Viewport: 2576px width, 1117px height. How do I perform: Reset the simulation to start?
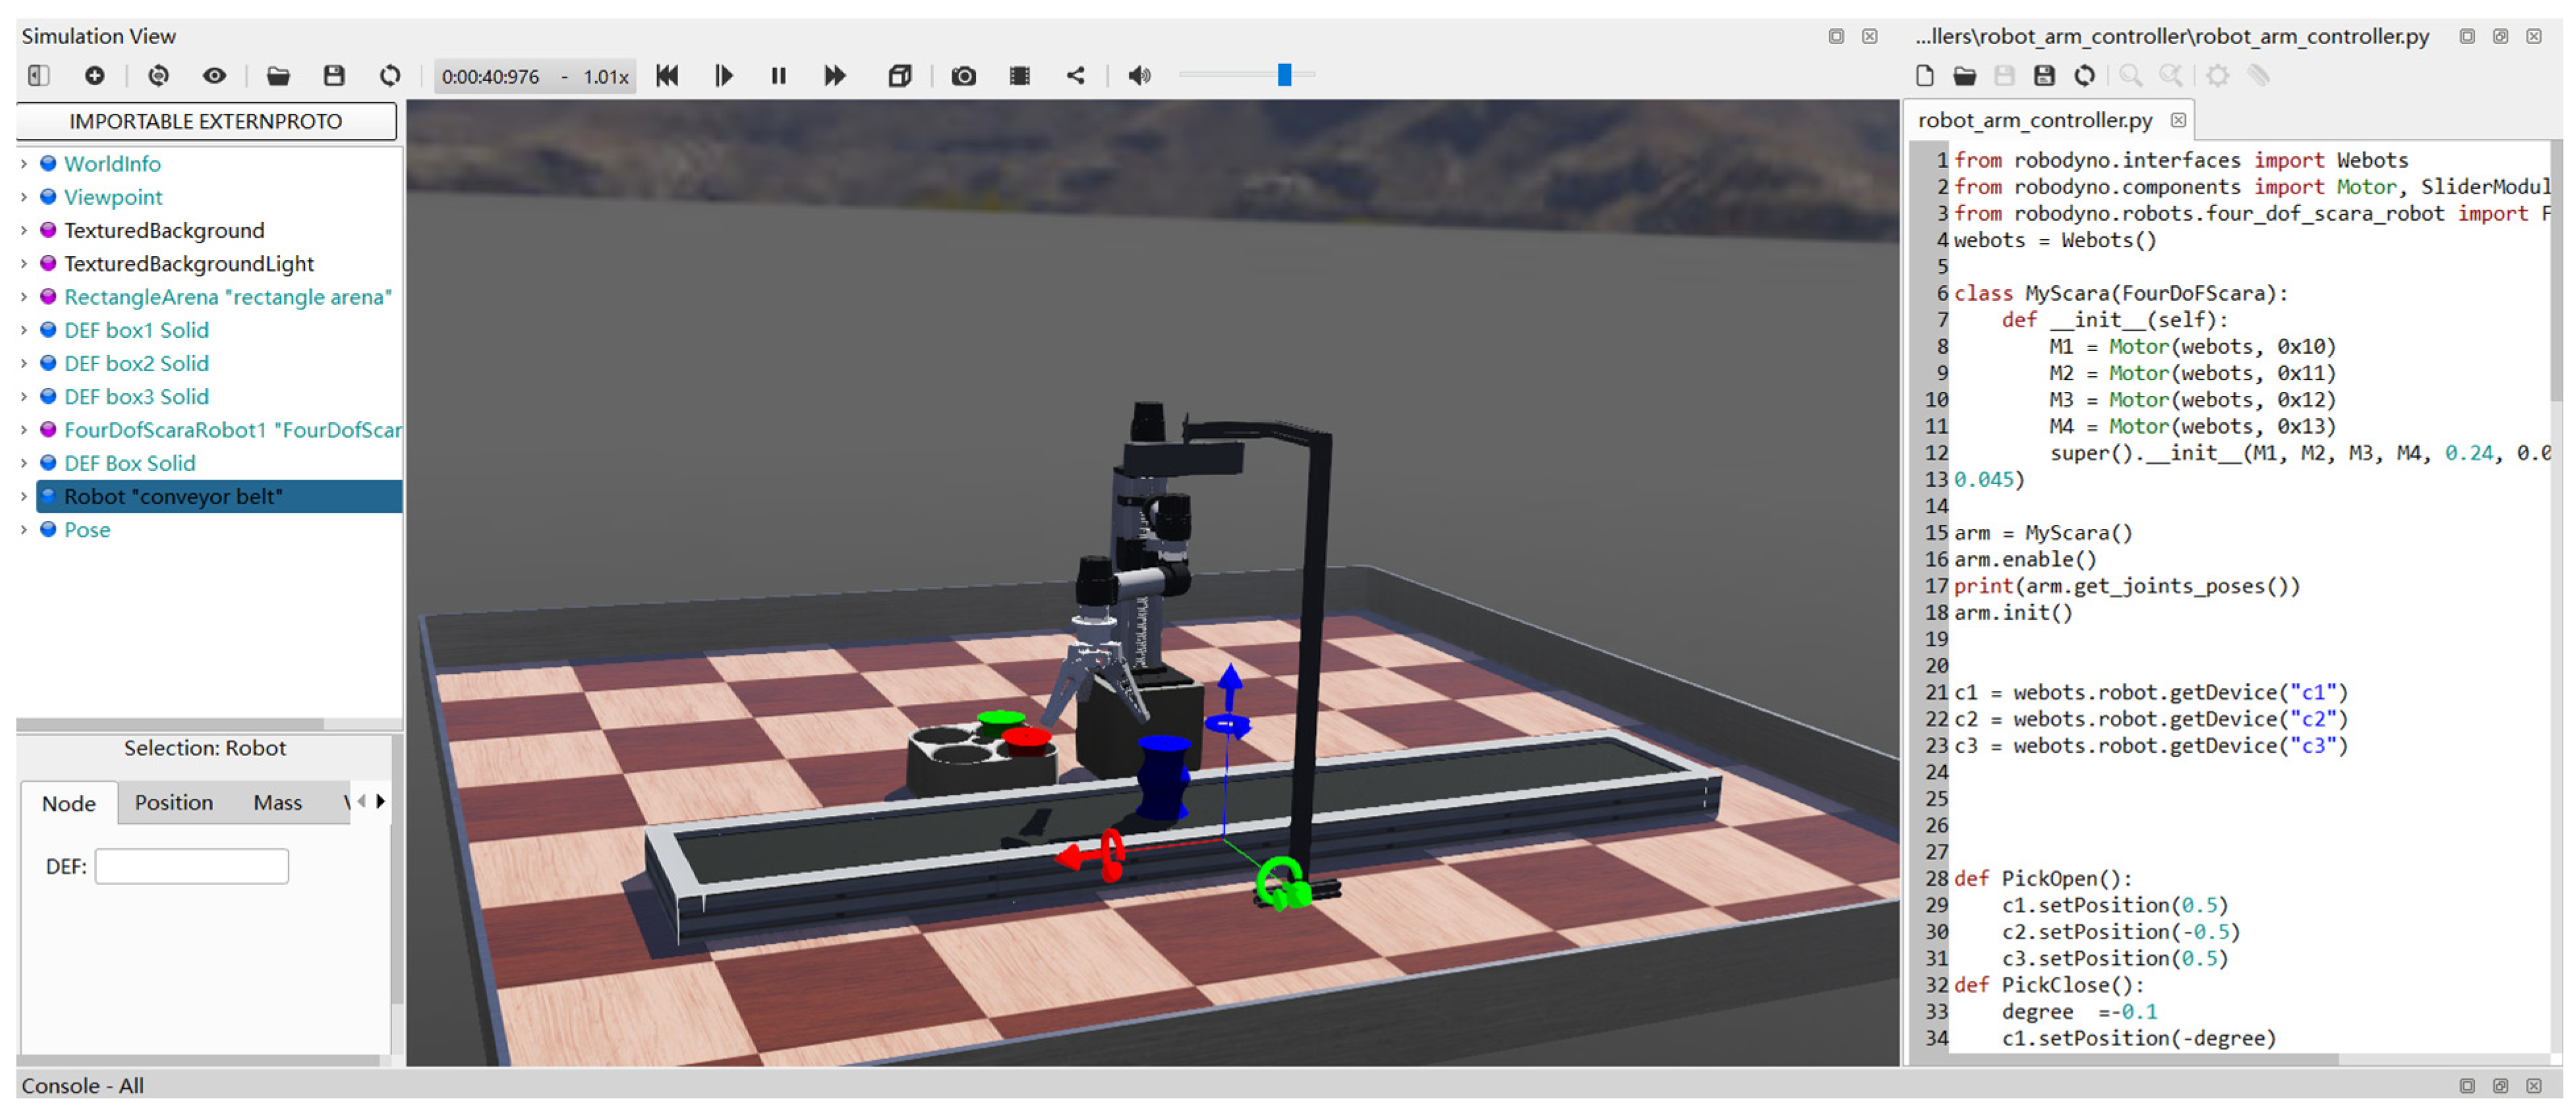click(x=668, y=76)
